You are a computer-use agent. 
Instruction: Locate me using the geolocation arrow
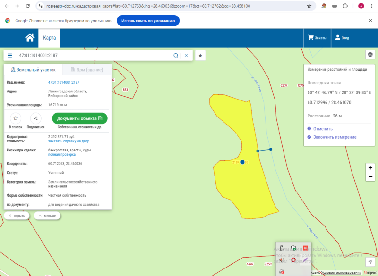coord(370,261)
